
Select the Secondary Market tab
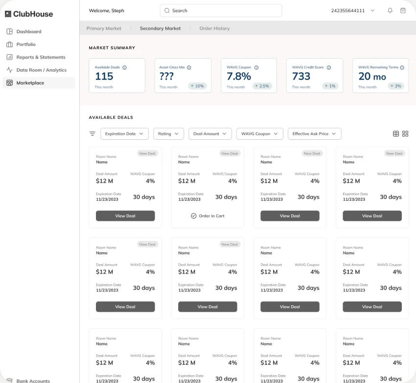pos(160,28)
